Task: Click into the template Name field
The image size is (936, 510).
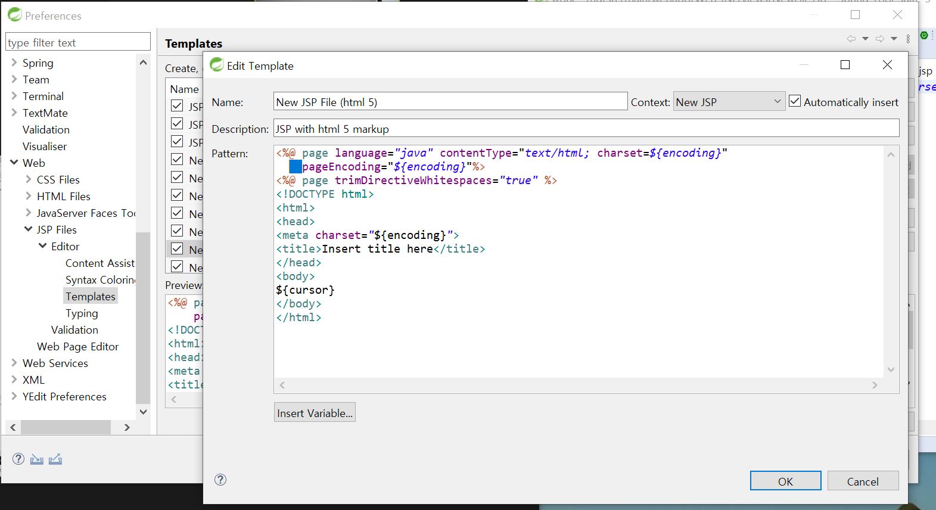Action: point(450,101)
